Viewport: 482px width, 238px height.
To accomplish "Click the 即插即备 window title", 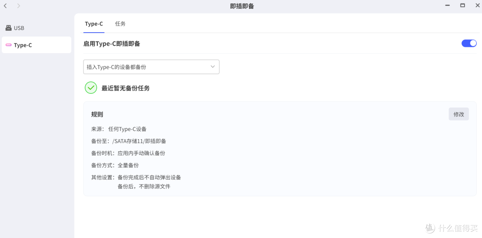I will click(242, 6).
